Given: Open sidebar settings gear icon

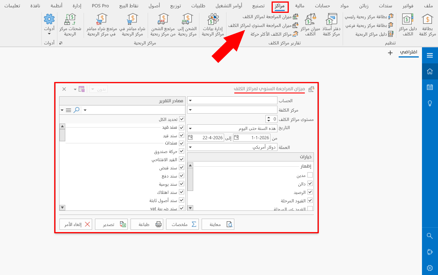Looking at the screenshot, I should pyautogui.click(x=430, y=268).
